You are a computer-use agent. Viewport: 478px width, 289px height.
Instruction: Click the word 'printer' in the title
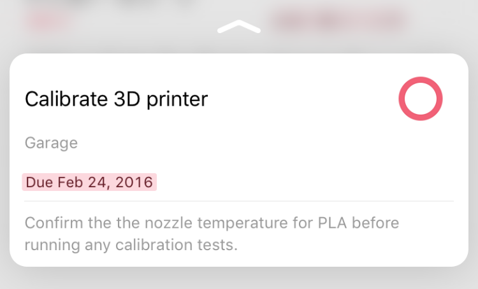177,100
